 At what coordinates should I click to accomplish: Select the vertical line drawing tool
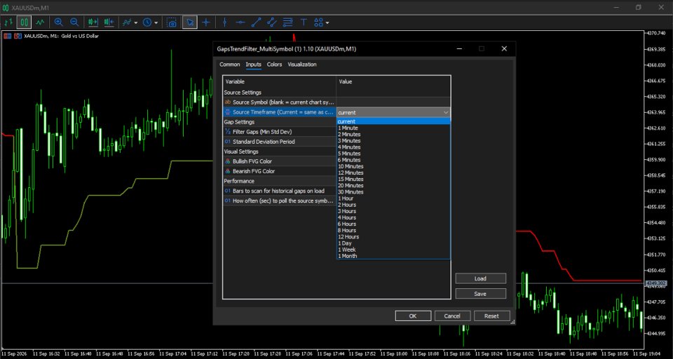(224, 22)
